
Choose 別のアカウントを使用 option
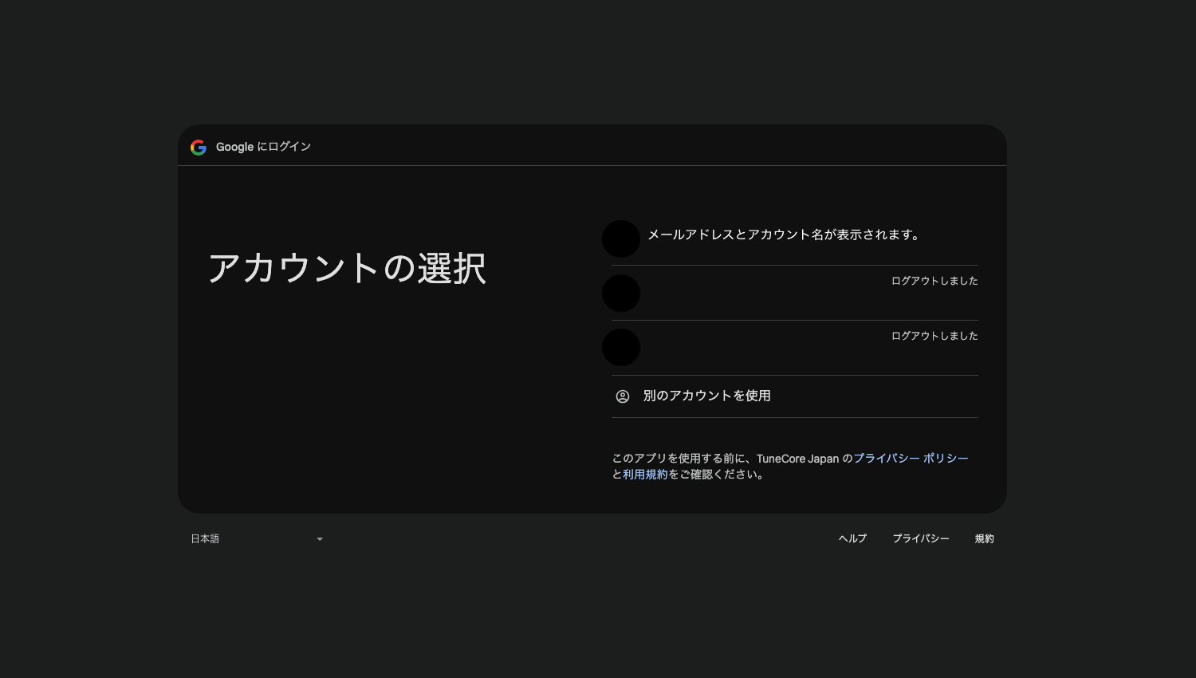[794, 396]
